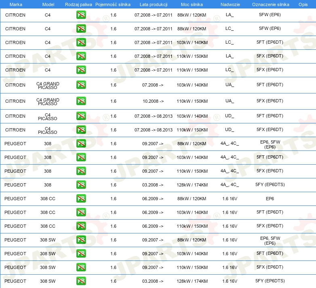The width and height of the screenshot is (316, 288).
Task: Click fuel icon in Peugeot 308 128kW 4A_ row
Action: point(81,185)
